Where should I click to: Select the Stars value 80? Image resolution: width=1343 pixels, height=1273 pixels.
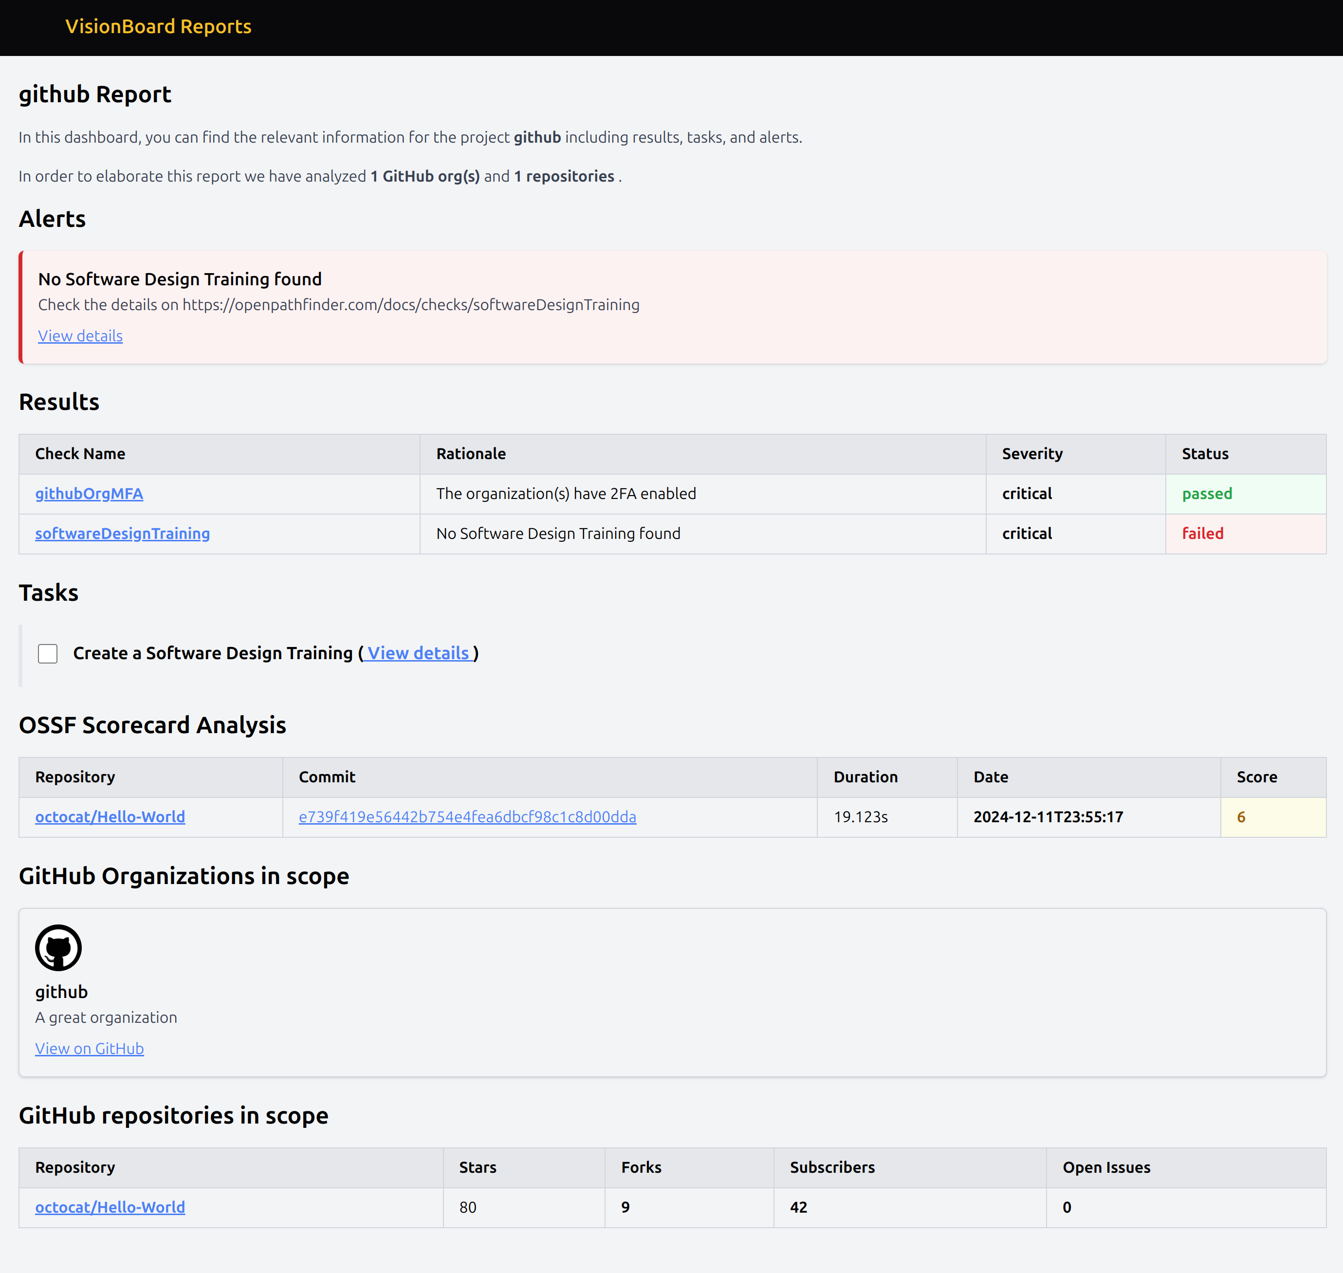click(468, 1207)
